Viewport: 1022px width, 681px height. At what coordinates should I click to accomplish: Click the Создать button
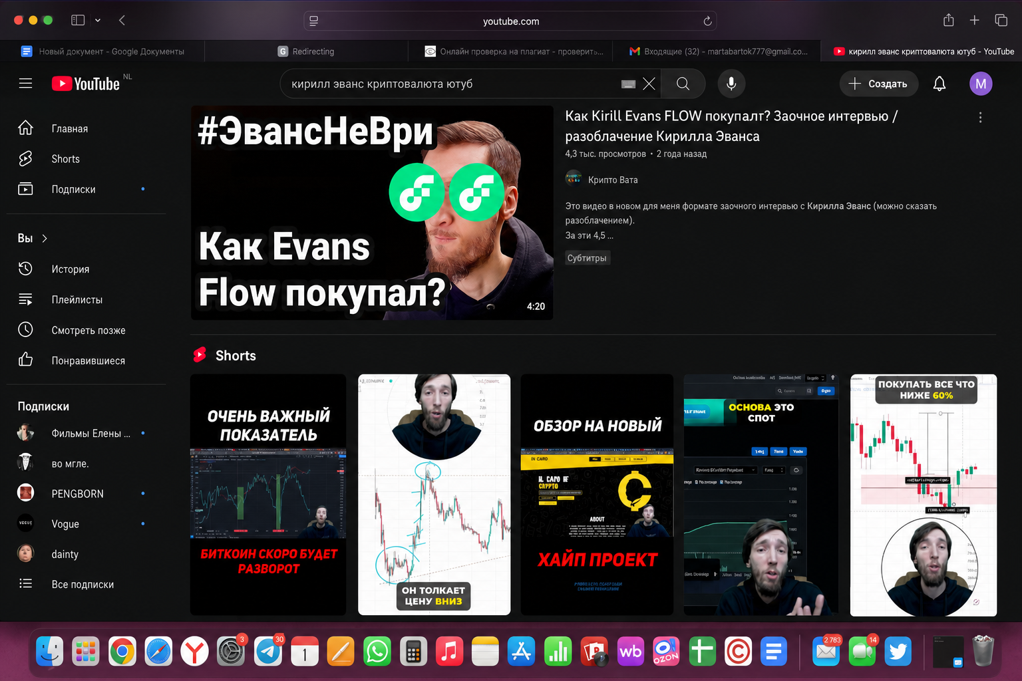point(879,84)
